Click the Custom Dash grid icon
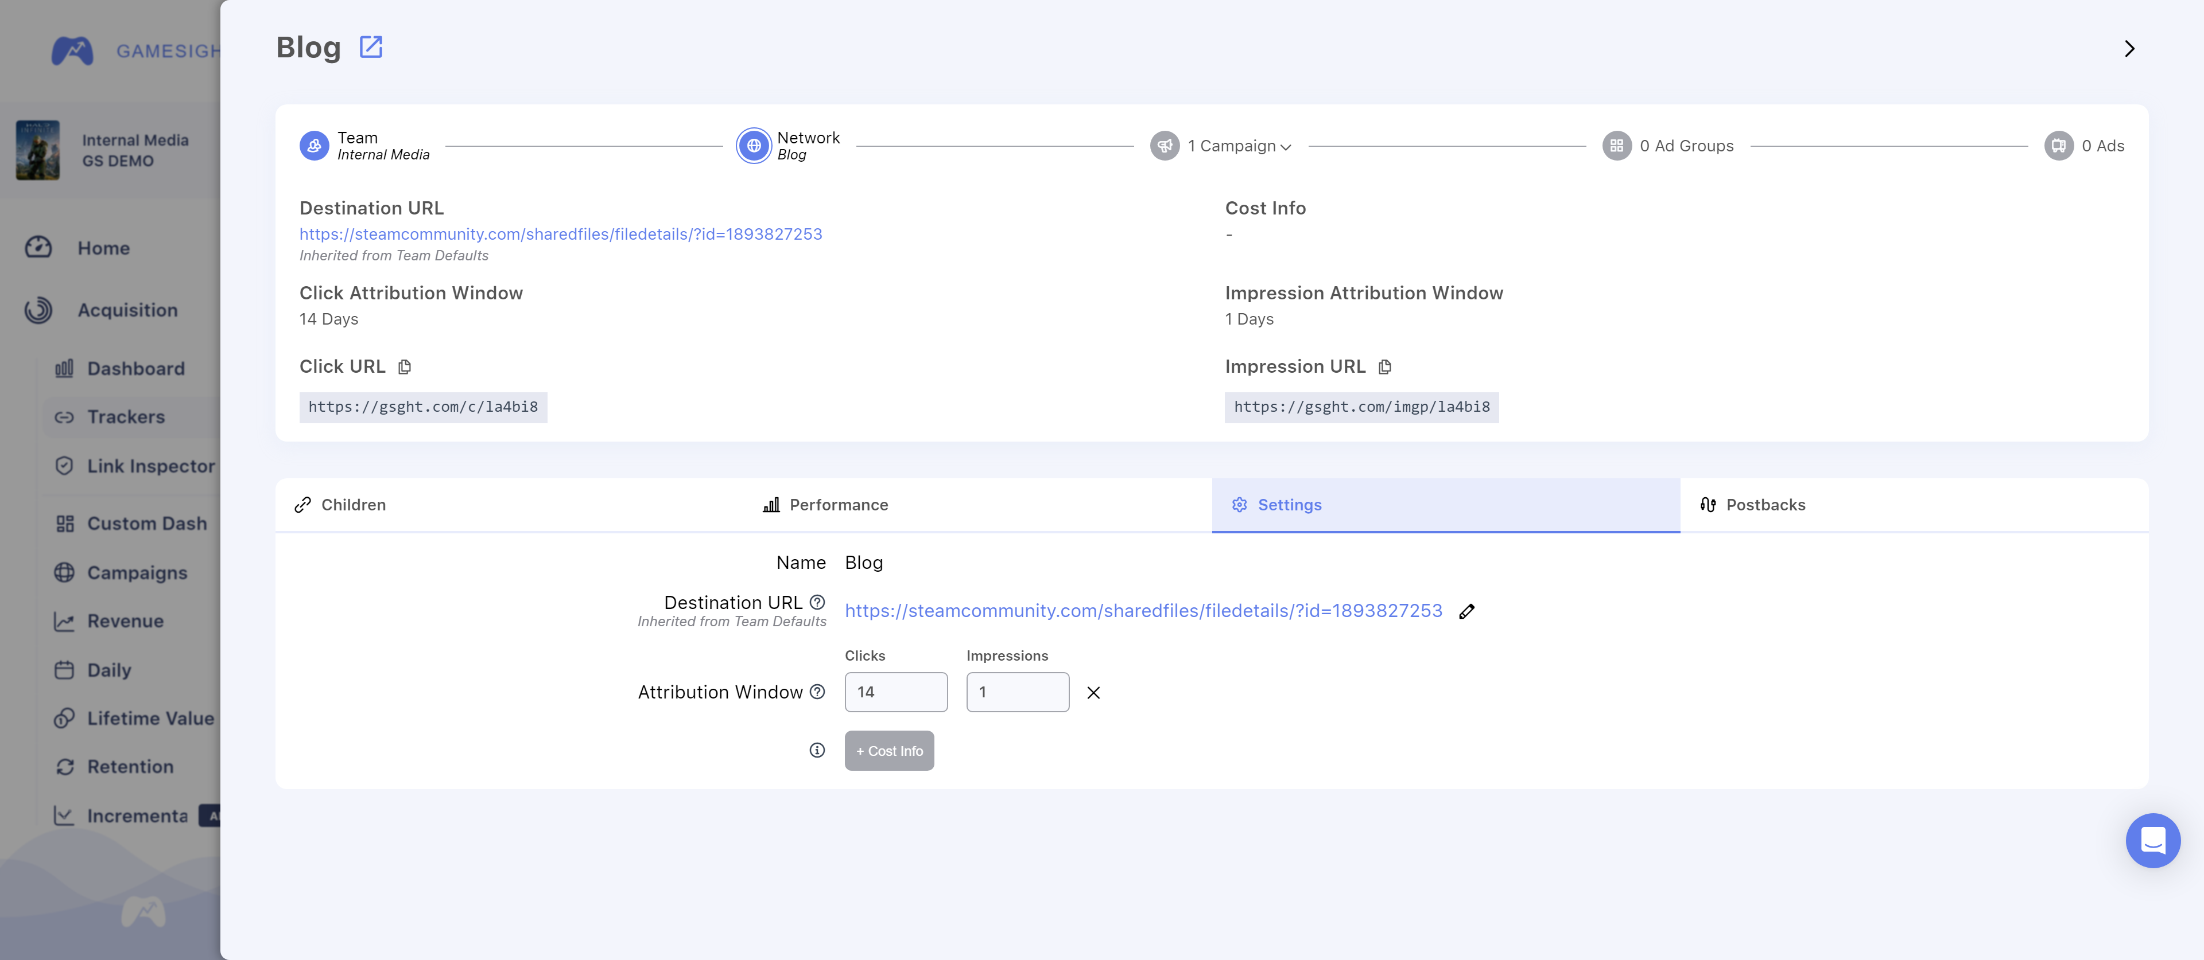 click(x=65, y=524)
